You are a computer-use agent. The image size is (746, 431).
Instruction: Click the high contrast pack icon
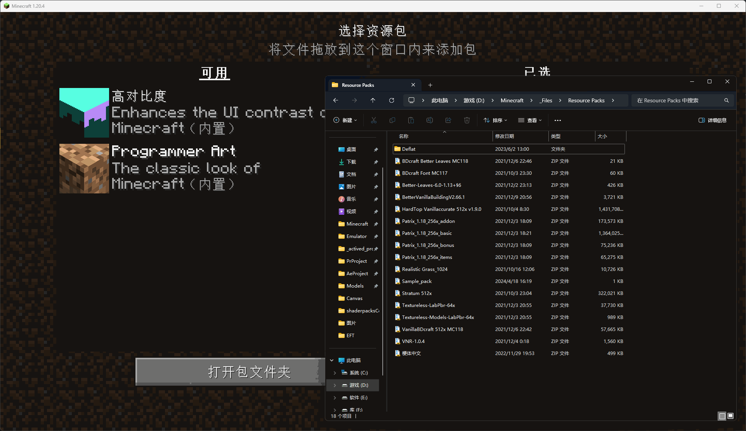click(x=84, y=112)
